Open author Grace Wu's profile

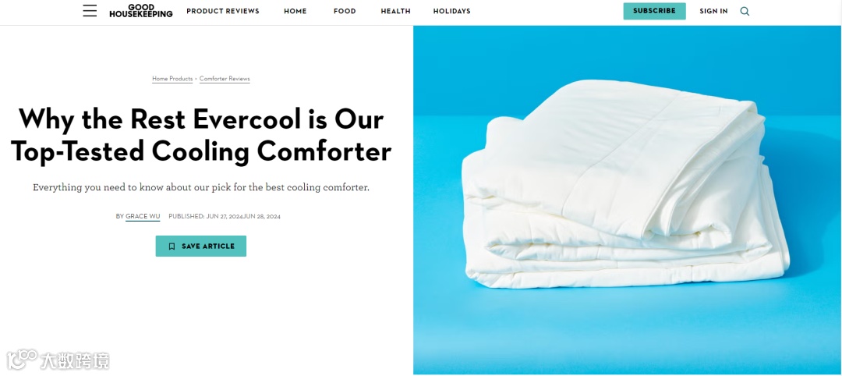(143, 216)
